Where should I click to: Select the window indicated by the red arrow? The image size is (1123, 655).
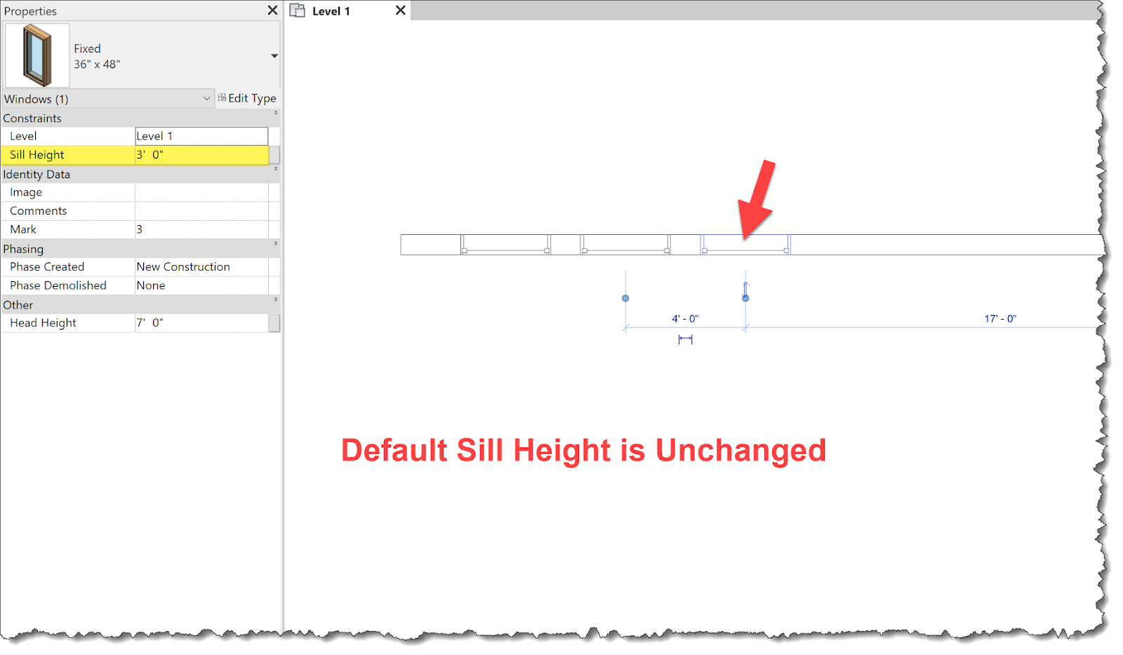coord(745,243)
